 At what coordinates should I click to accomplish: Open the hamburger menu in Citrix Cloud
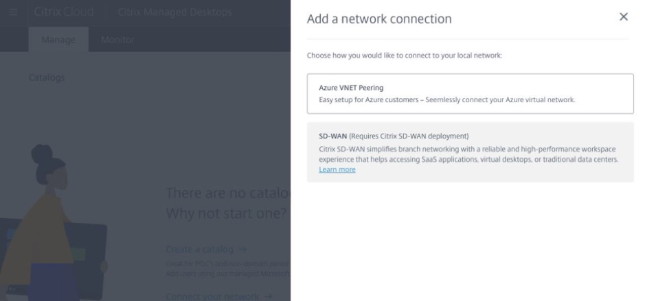point(13,12)
